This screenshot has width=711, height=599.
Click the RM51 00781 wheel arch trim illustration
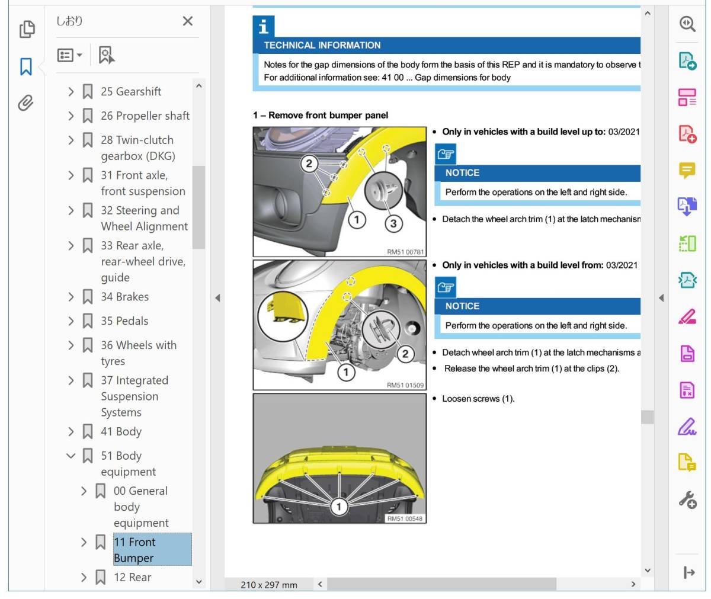pos(340,191)
